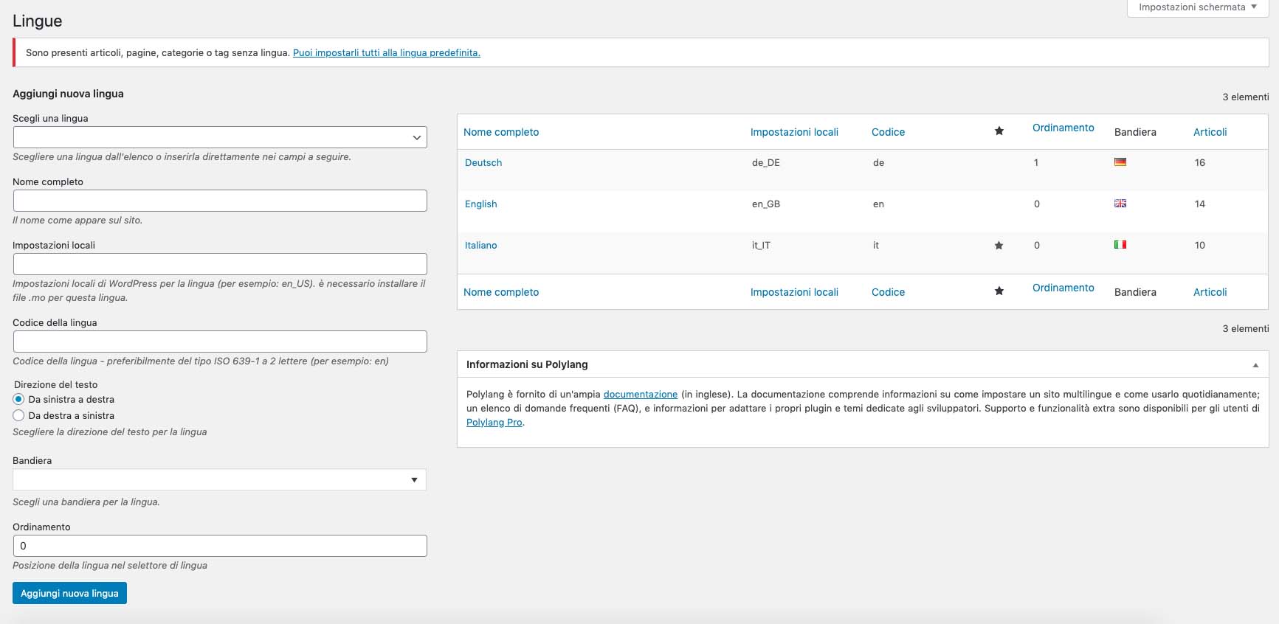The image size is (1279, 624).
Task: Click the star icon in the table header
Action: pos(999,131)
